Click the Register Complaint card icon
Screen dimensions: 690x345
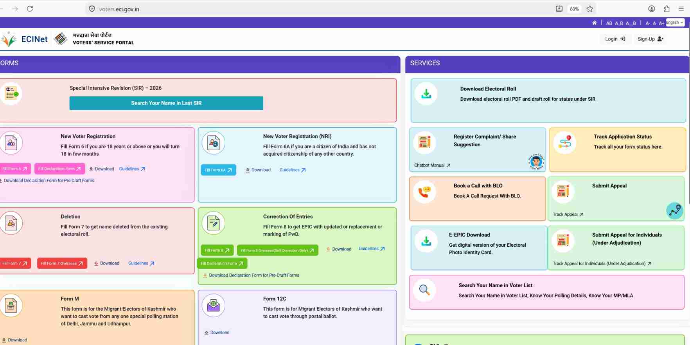tap(424, 142)
